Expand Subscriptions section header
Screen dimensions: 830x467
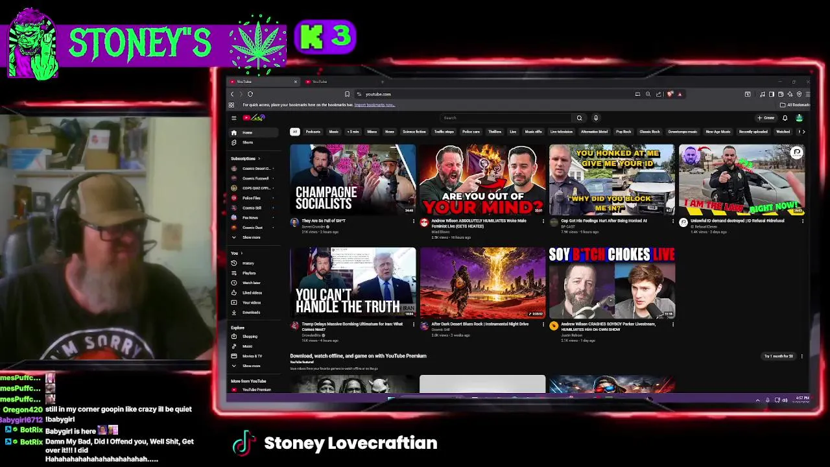pos(246,159)
